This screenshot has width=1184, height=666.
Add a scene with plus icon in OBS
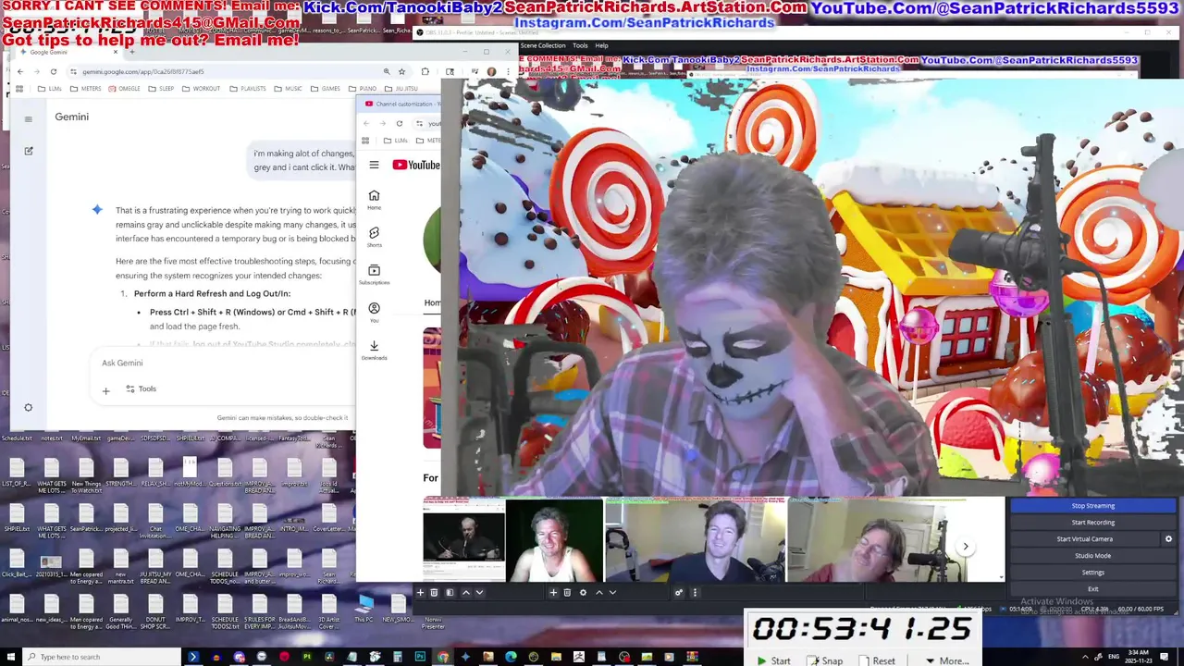tap(420, 592)
